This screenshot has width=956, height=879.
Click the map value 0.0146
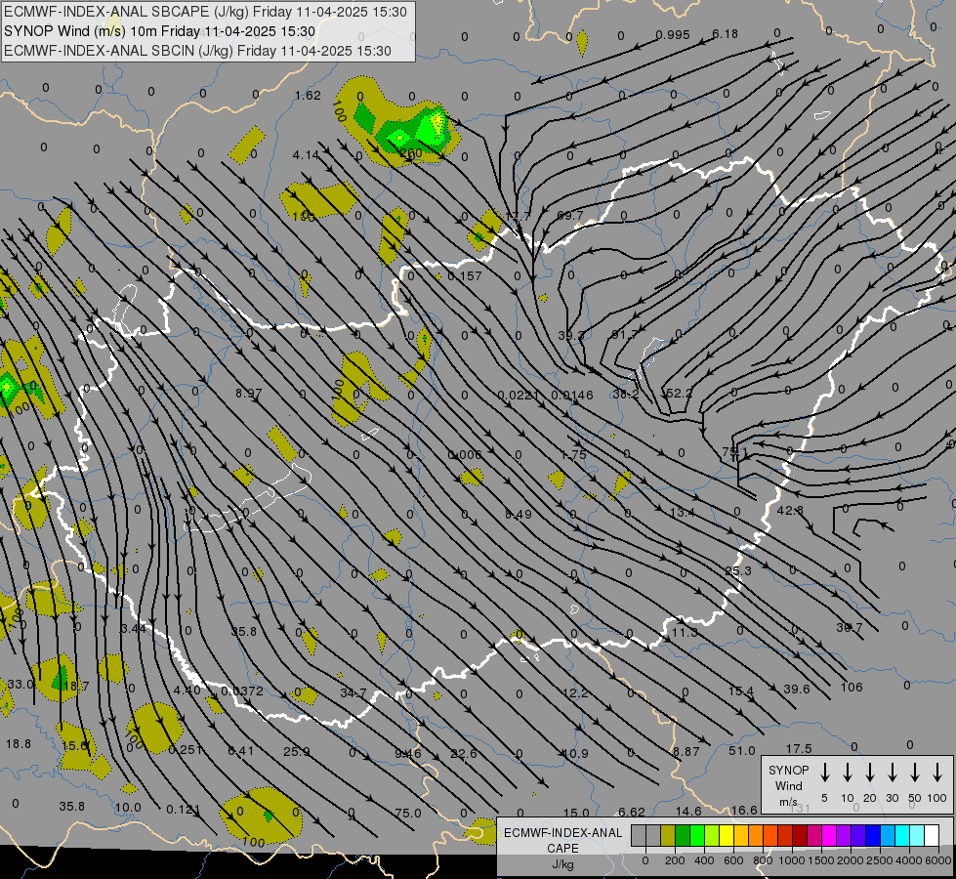pyautogui.click(x=572, y=396)
